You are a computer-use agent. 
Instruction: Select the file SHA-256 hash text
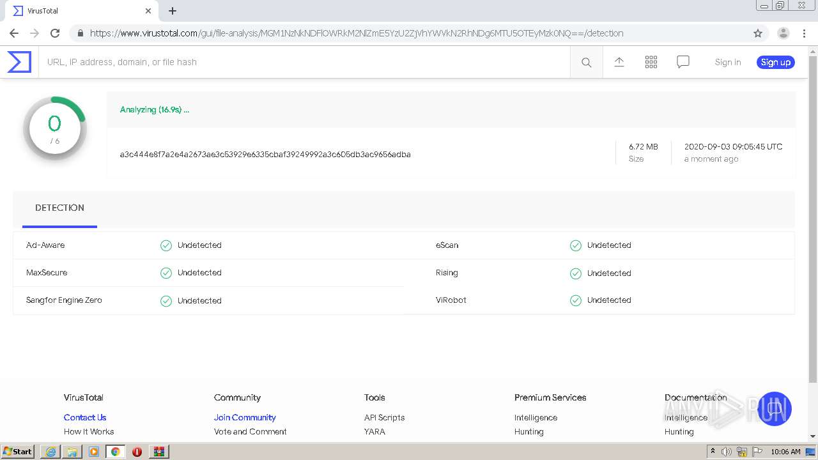[x=265, y=155]
